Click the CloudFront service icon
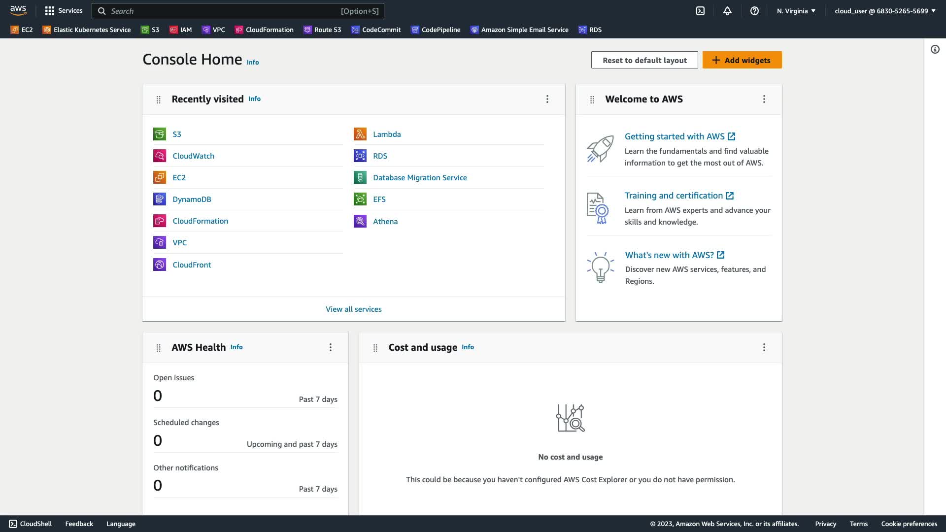Viewport: 946px width, 532px height. (160, 265)
